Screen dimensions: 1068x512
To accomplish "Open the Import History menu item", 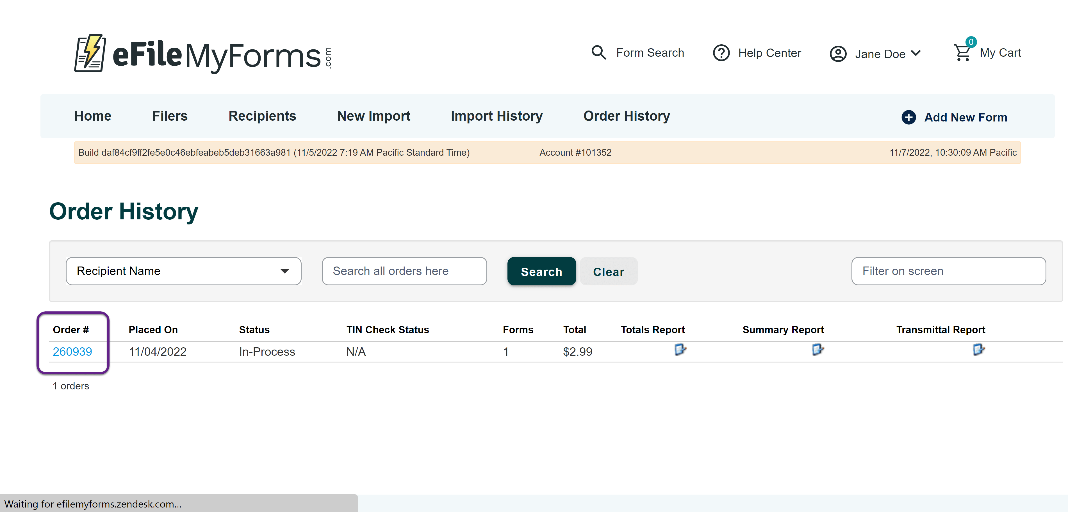I will 496,116.
